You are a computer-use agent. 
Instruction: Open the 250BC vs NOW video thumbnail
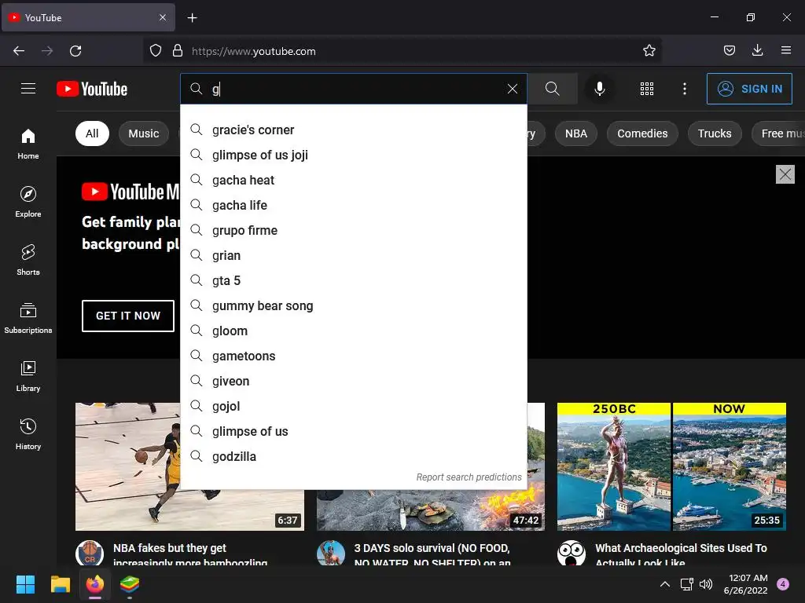coord(671,466)
